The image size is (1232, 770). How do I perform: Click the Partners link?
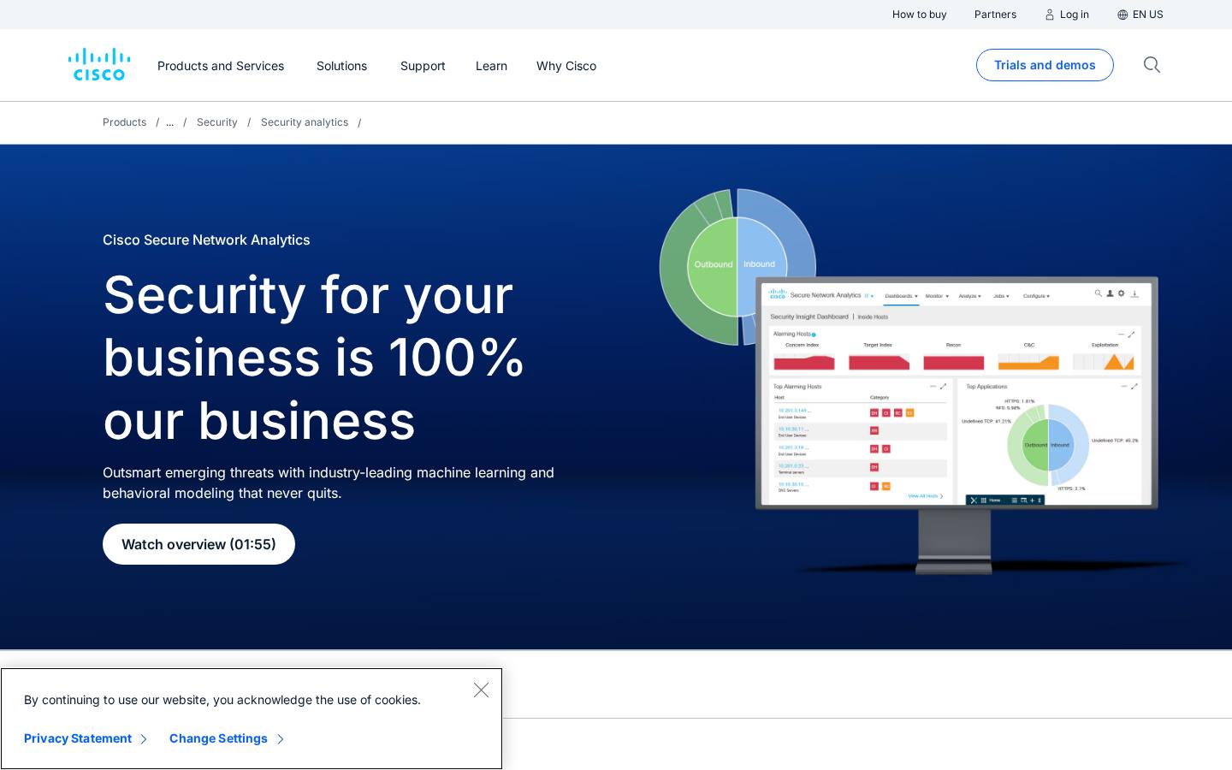tap(995, 15)
